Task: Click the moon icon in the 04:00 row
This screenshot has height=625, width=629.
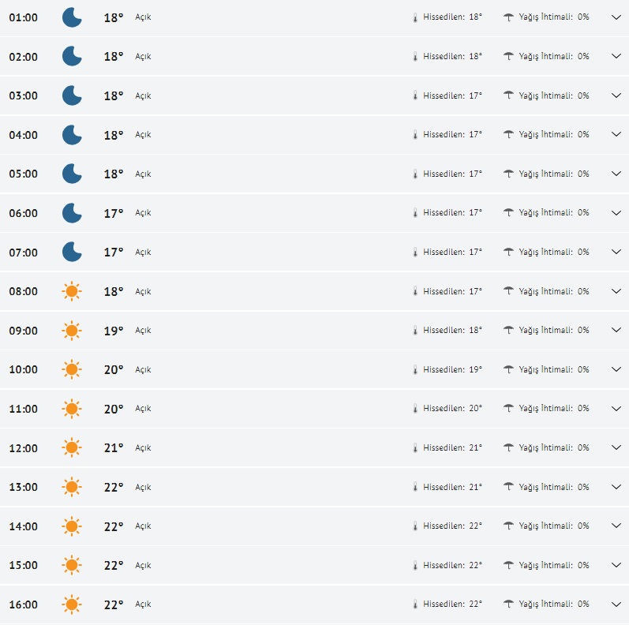Action: pyautogui.click(x=72, y=135)
